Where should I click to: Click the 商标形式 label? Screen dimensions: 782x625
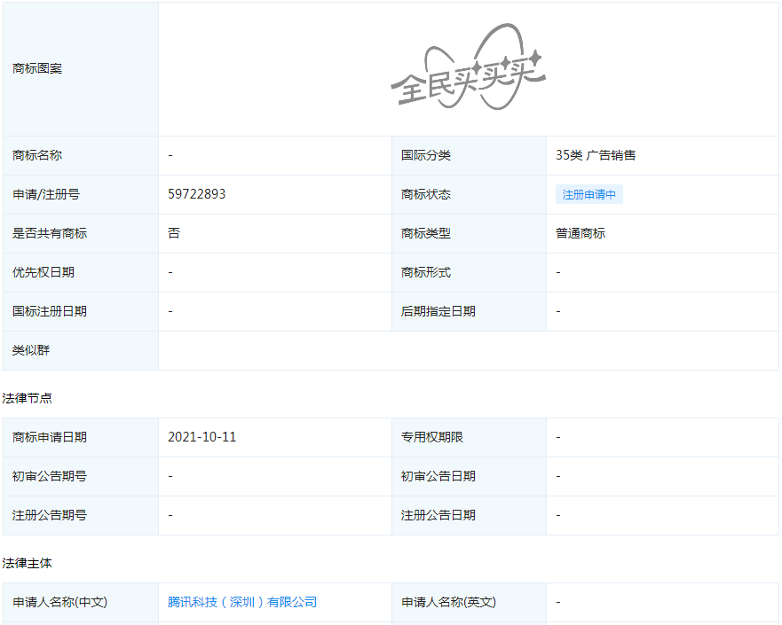426,272
